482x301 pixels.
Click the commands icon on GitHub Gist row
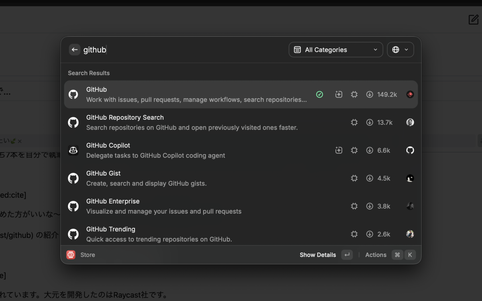tap(354, 178)
